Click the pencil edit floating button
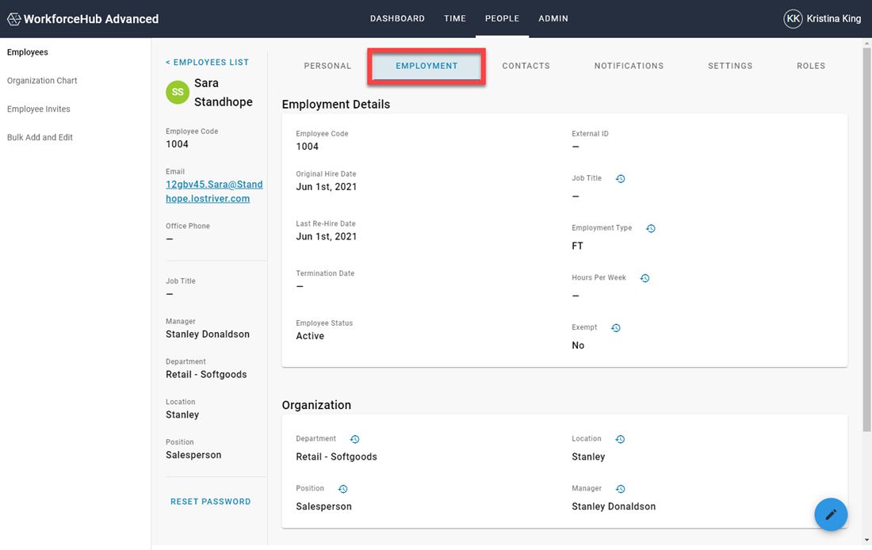This screenshot has height=550, width=872. pyautogui.click(x=831, y=514)
